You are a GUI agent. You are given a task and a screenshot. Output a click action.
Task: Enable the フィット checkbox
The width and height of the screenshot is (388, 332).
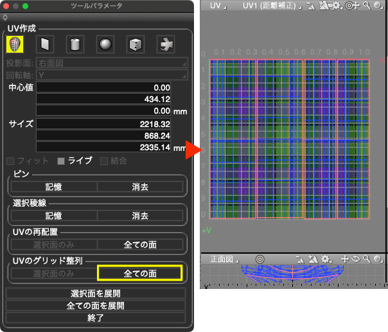tap(10, 161)
